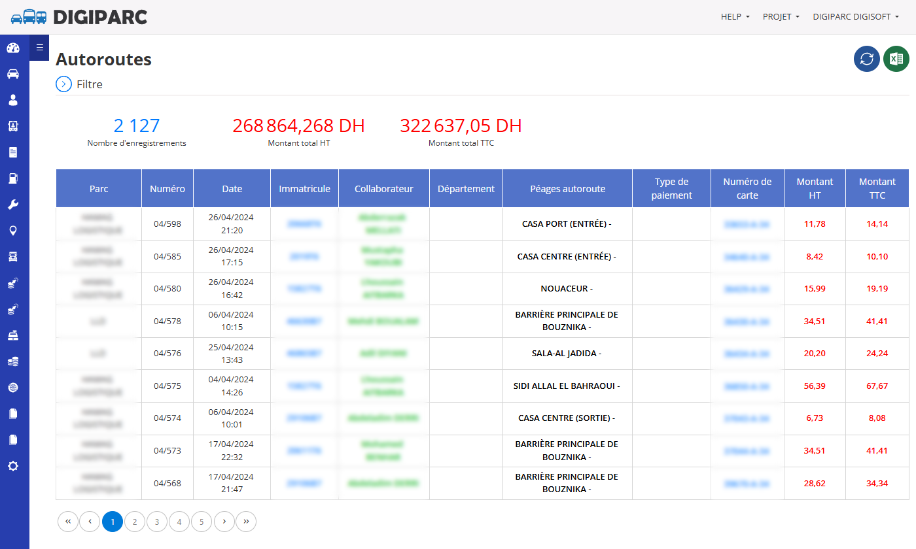Click the Montant TTC value 67,67
916x549 pixels.
click(877, 386)
